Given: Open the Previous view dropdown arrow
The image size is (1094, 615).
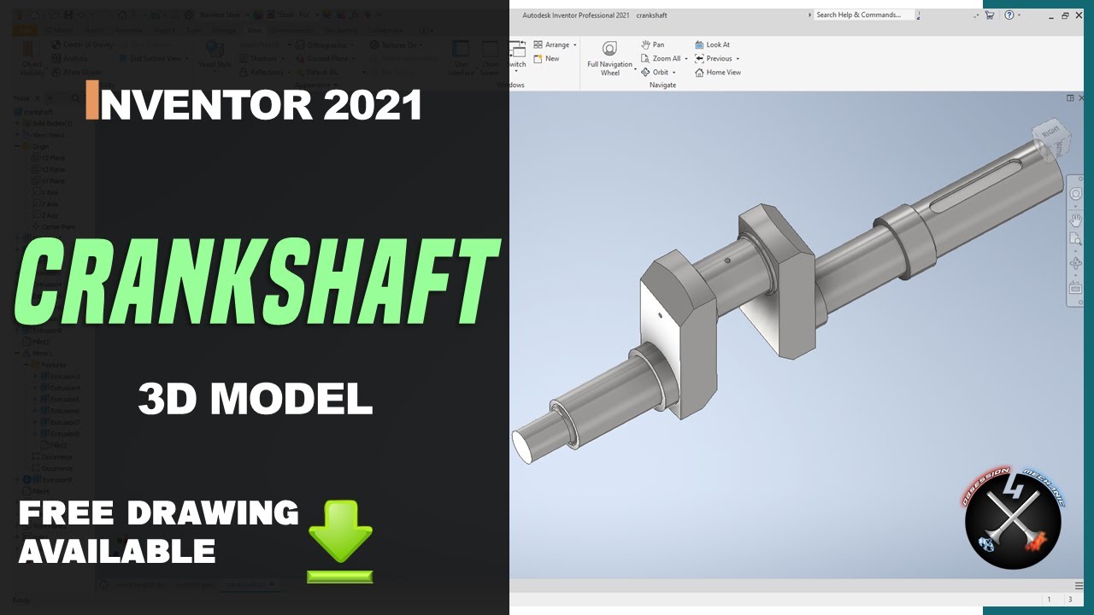Looking at the screenshot, I should 738,59.
